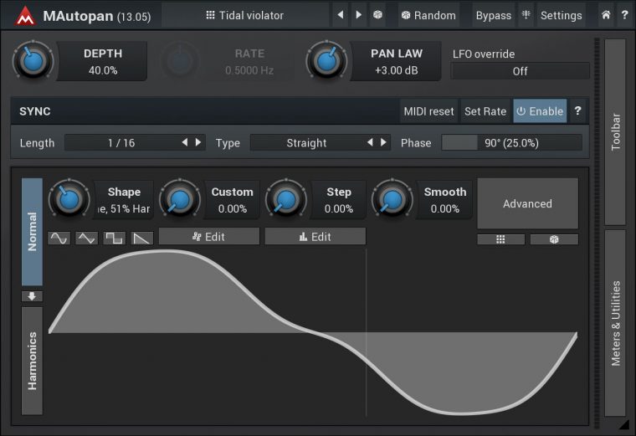This screenshot has width=636, height=436.
Task: Select the sine wave shape icon
Action: pos(59,238)
